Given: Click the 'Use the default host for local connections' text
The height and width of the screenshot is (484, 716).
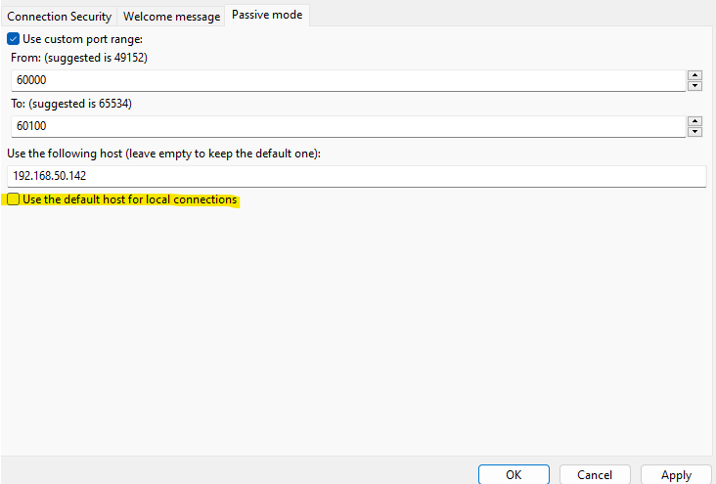Looking at the screenshot, I should [129, 199].
